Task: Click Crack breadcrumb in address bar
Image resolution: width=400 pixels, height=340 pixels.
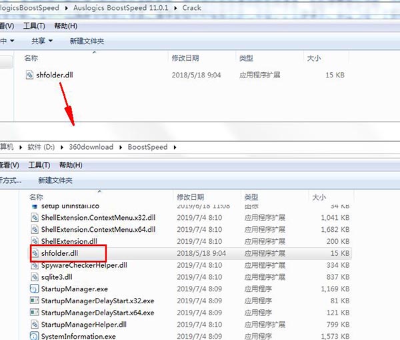Action: (x=191, y=8)
